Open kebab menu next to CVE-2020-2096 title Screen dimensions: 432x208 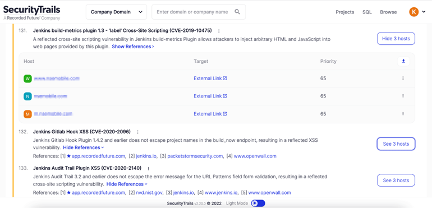coord(138,132)
